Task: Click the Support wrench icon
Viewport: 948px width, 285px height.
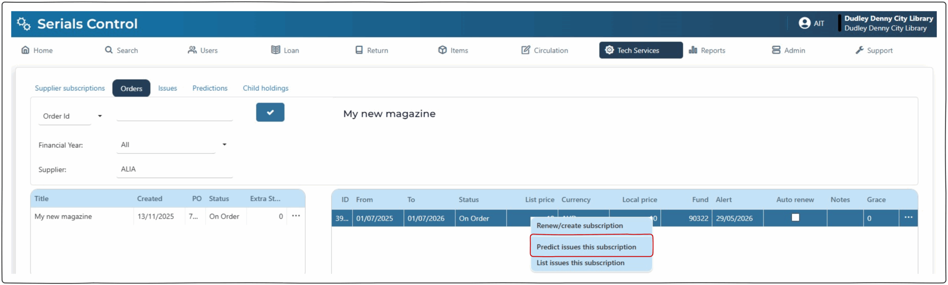Action: [x=859, y=50]
